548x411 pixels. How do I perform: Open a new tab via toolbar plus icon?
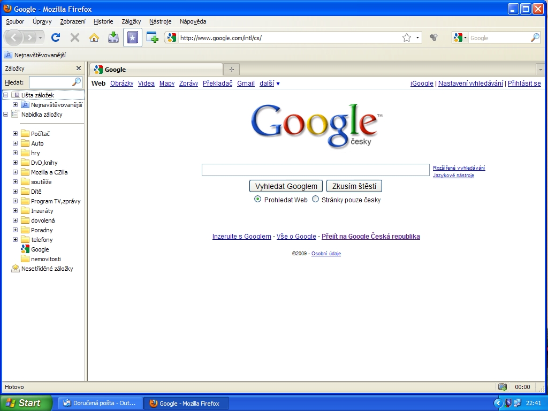pyautogui.click(x=153, y=37)
